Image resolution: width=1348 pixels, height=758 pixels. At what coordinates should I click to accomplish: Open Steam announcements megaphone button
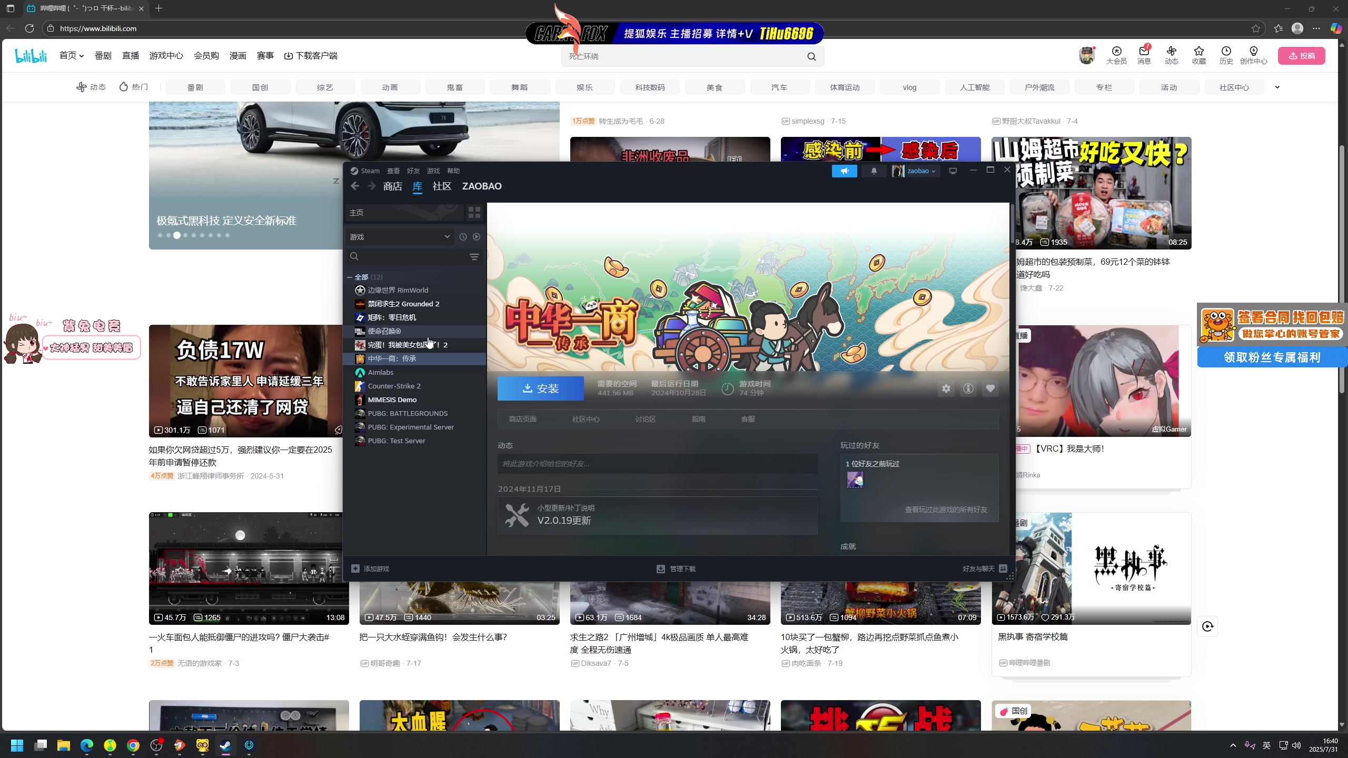844,171
